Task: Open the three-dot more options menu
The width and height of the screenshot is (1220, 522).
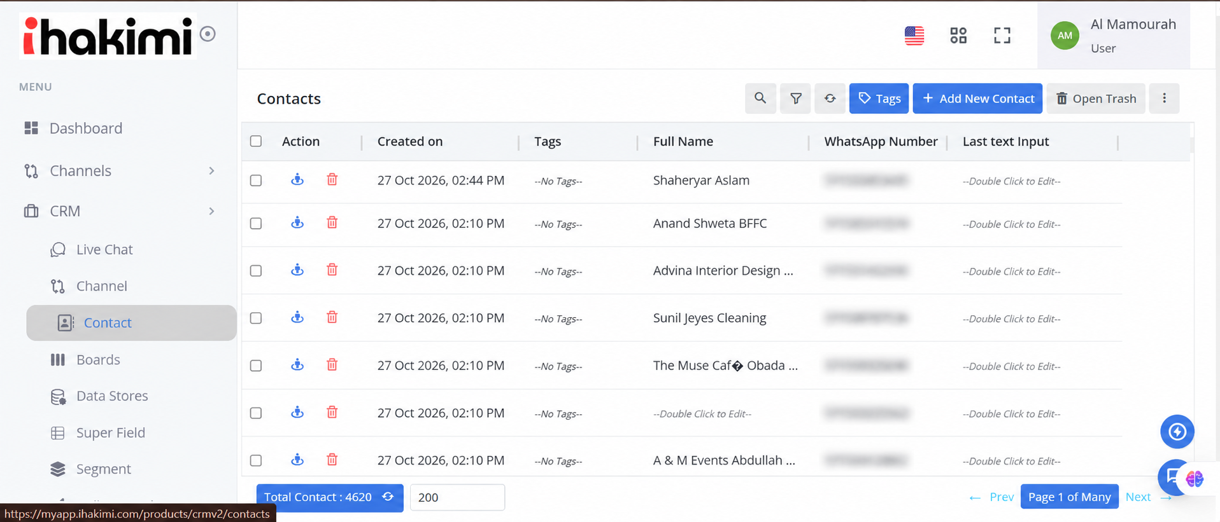Action: (x=1164, y=99)
